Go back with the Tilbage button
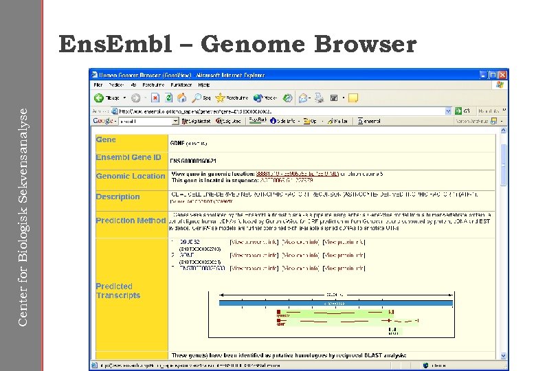536x371 pixels. pyautogui.click(x=107, y=98)
